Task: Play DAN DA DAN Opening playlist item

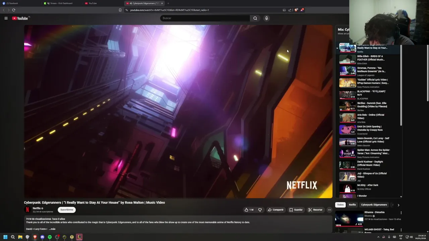Action: point(368,130)
